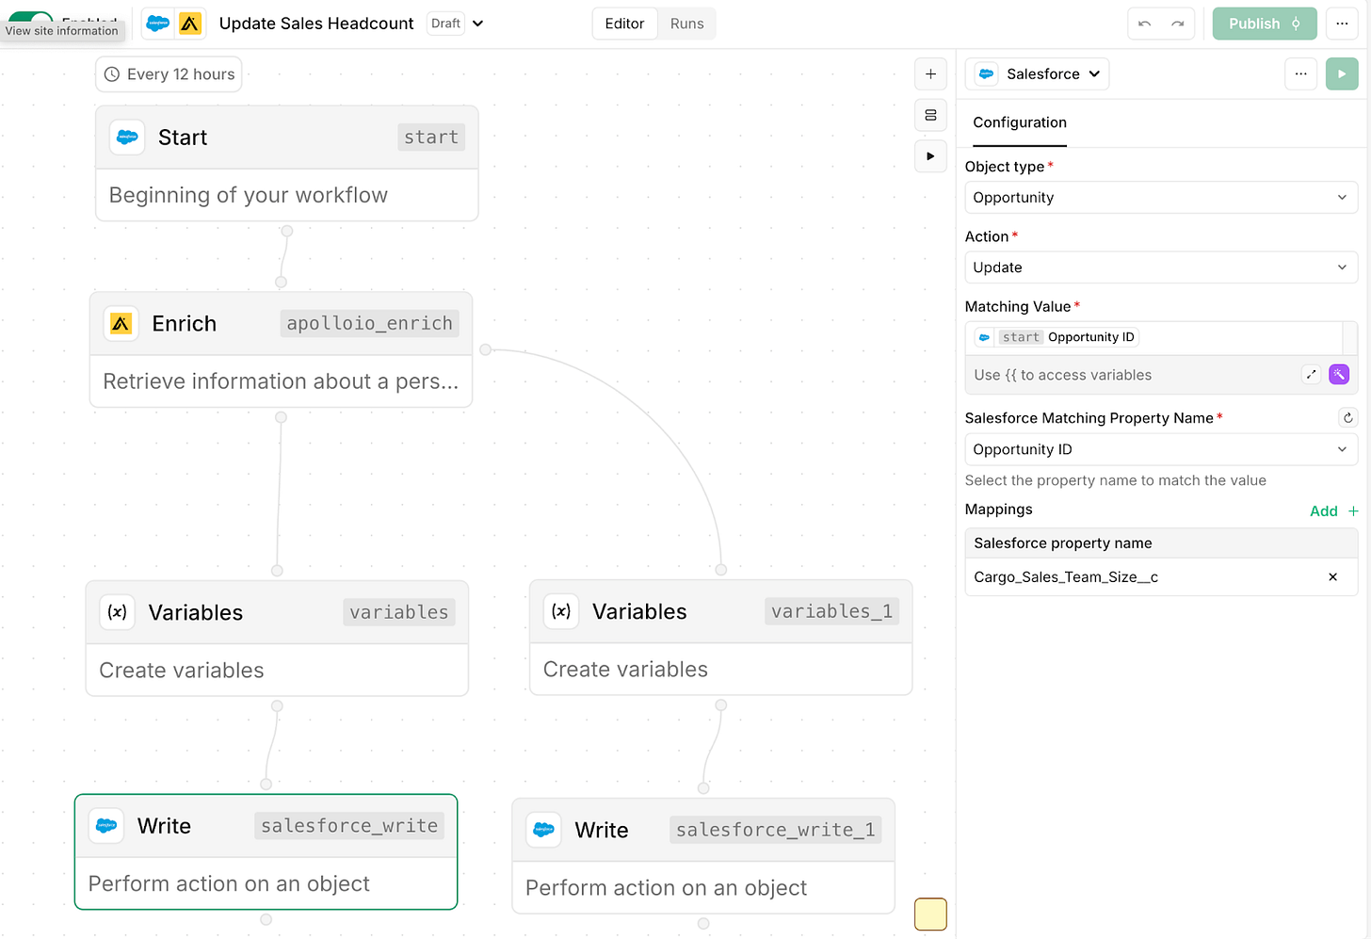Remove the Cargo_Sales_Team_Size__c mapping

(x=1332, y=577)
